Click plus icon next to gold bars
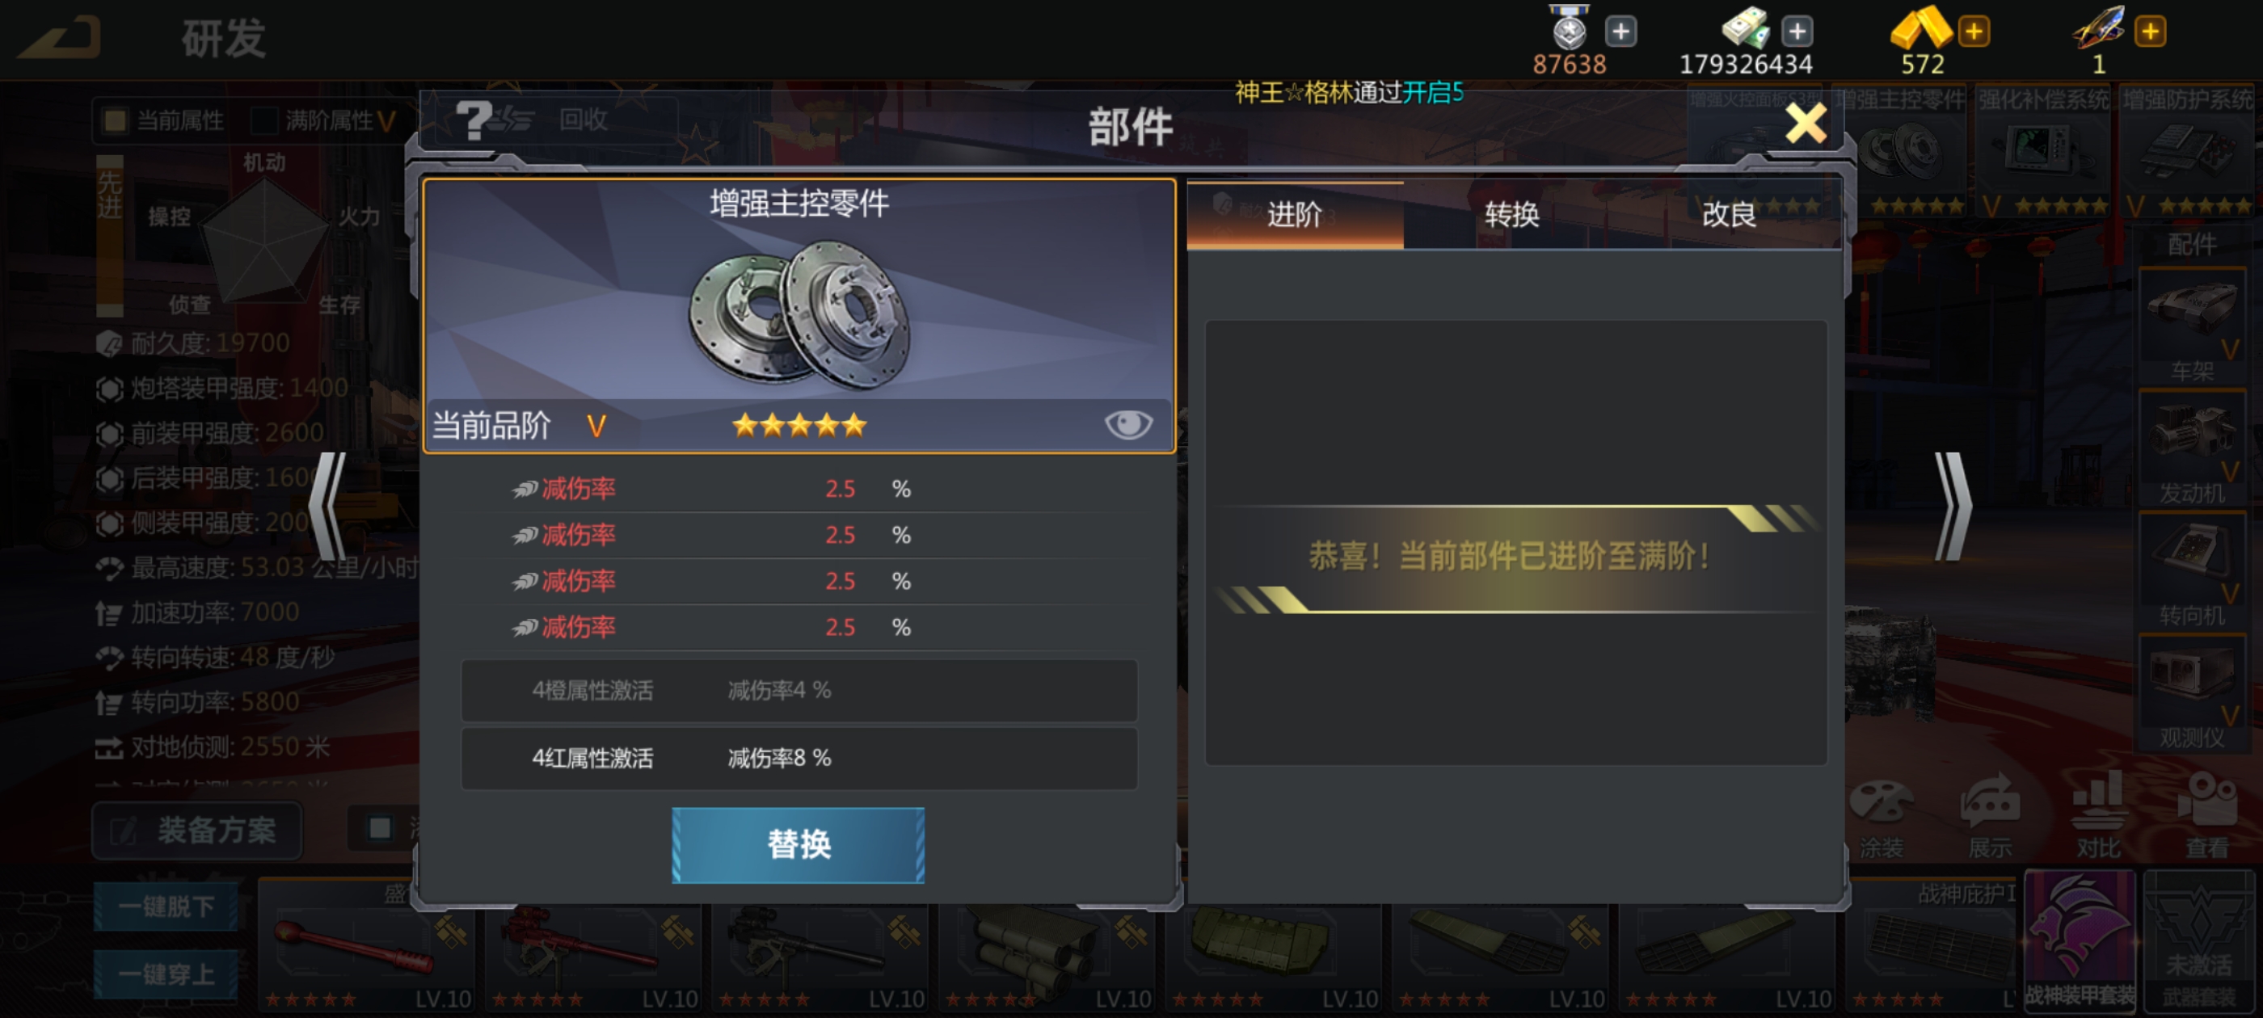 [x=1974, y=32]
